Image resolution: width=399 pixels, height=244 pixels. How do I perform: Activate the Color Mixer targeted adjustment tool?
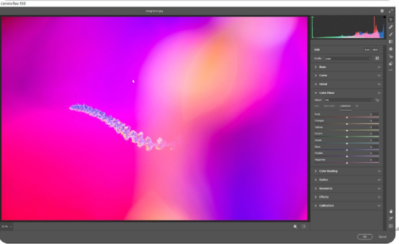point(377,100)
